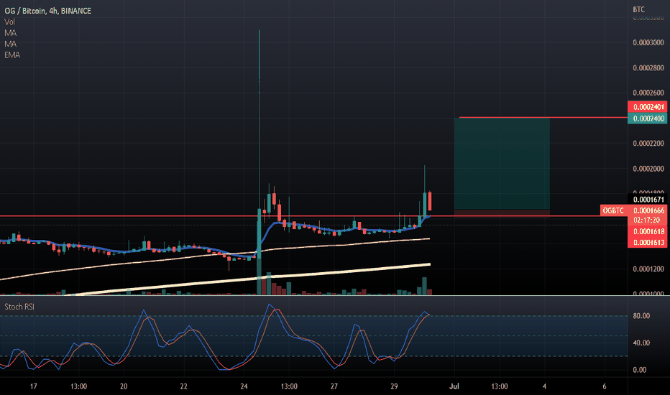Click the 0.0001613 price label
Screen dimensions: 670x395
(648, 243)
